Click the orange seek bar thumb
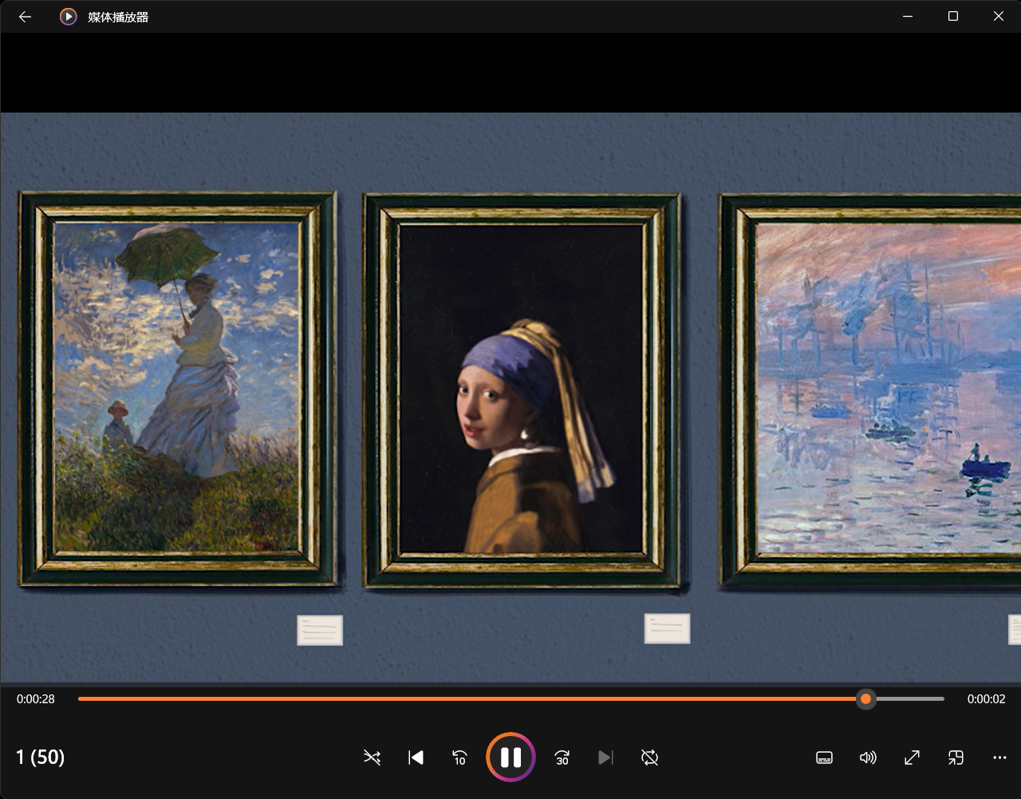This screenshot has width=1021, height=799. (865, 699)
